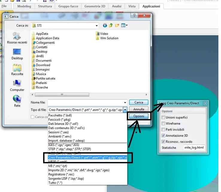The height and width of the screenshot is (192, 221).
Task: Select the Contatti folder
Action: click(40, 47)
